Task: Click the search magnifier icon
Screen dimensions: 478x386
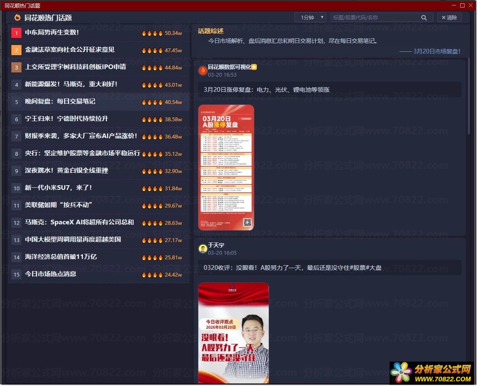Action: pos(425,18)
